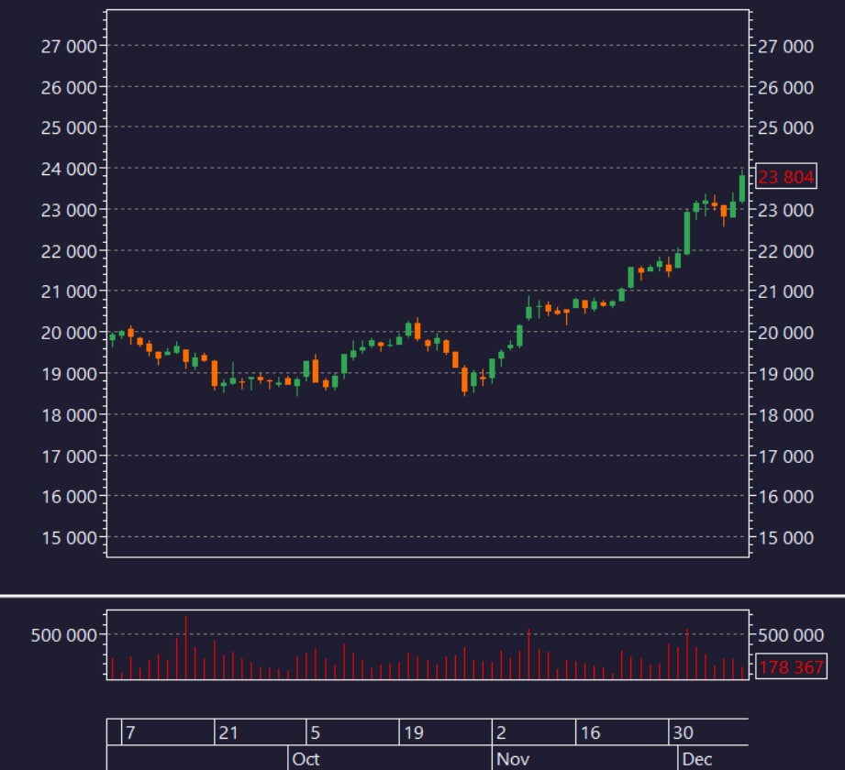Click the tallest volume bar in volume panel
Viewport: 845px width, 770px height.
tap(186, 647)
